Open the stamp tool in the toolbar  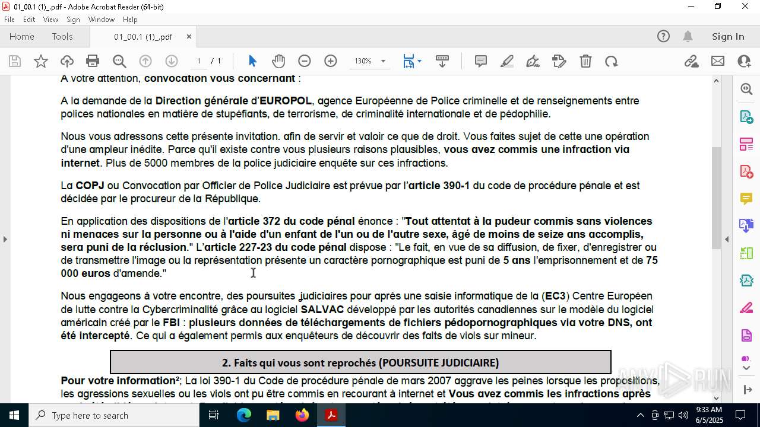click(x=559, y=61)
